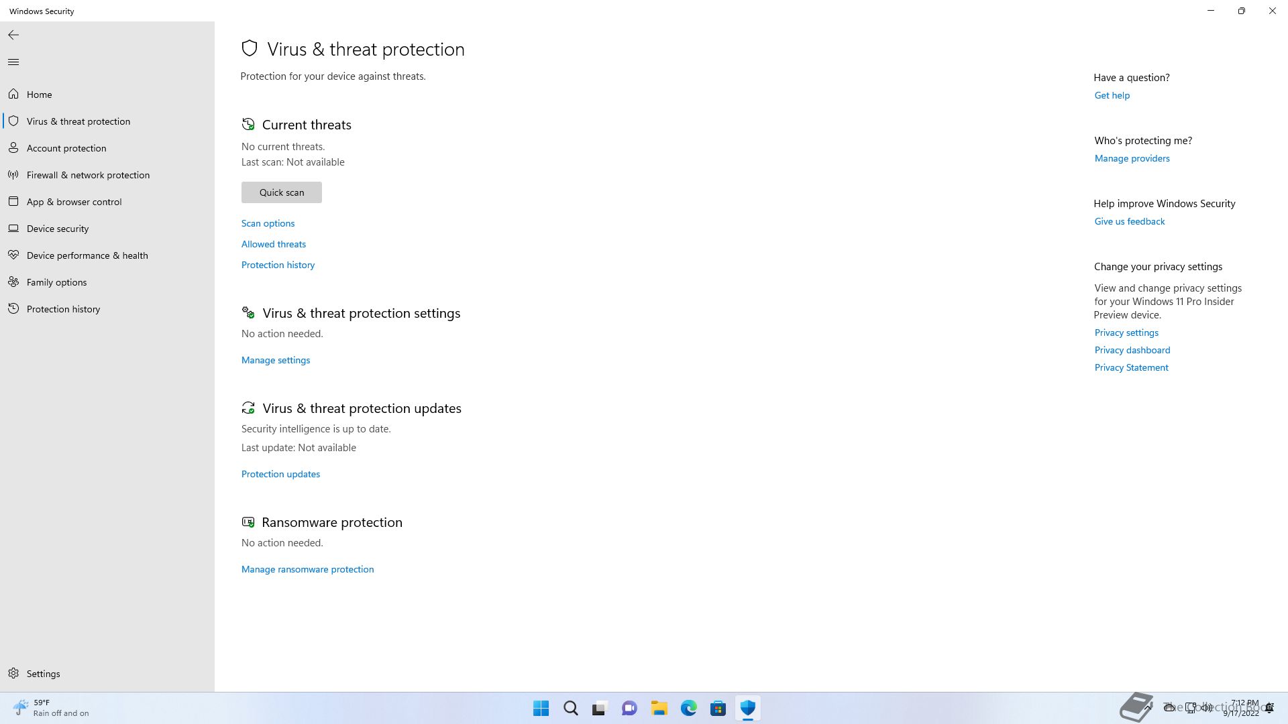The width and height of the screenshot is (1288, 724).
Task: Click Get help link
Action: point(1112,95)
